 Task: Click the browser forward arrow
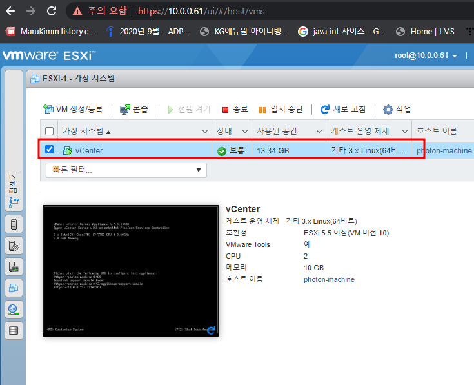point(31,11)
